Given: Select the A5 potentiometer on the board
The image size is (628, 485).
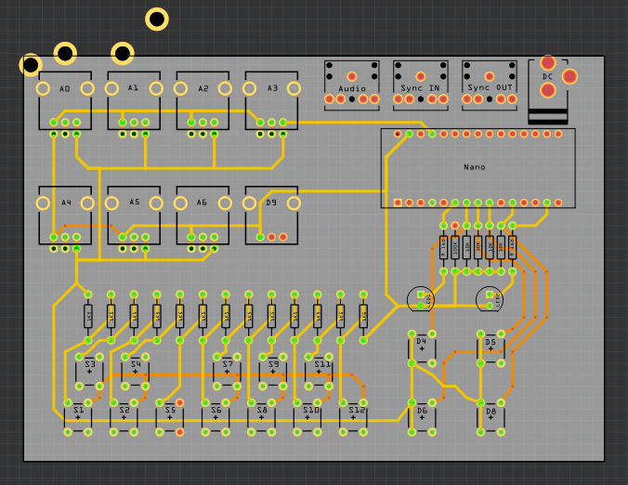Looking at the screenshot, I should [134, 214].
